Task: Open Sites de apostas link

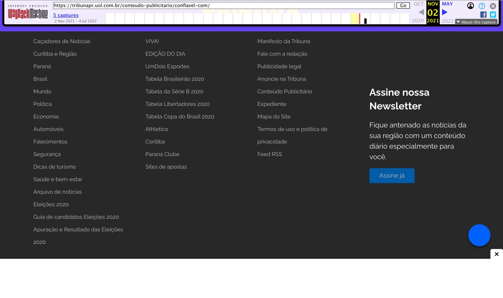Action: [166, 167]
